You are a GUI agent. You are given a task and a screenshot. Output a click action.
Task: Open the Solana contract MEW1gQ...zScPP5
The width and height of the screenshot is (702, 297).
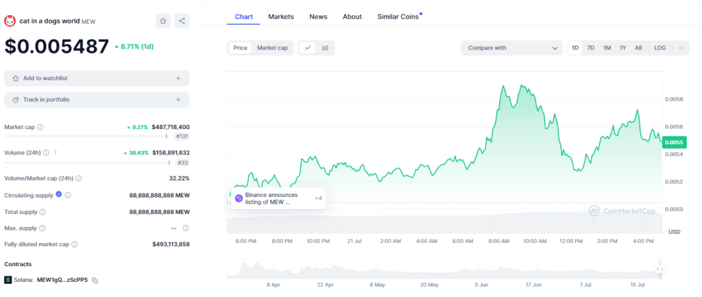pyautogui.click(x=62, y=280)
